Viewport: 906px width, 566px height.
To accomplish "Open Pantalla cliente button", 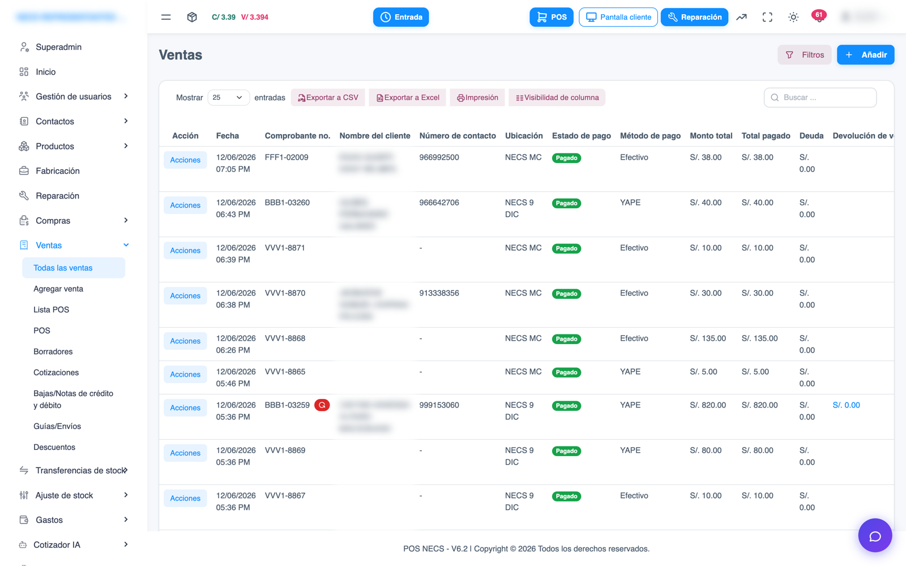I will 618,17.
